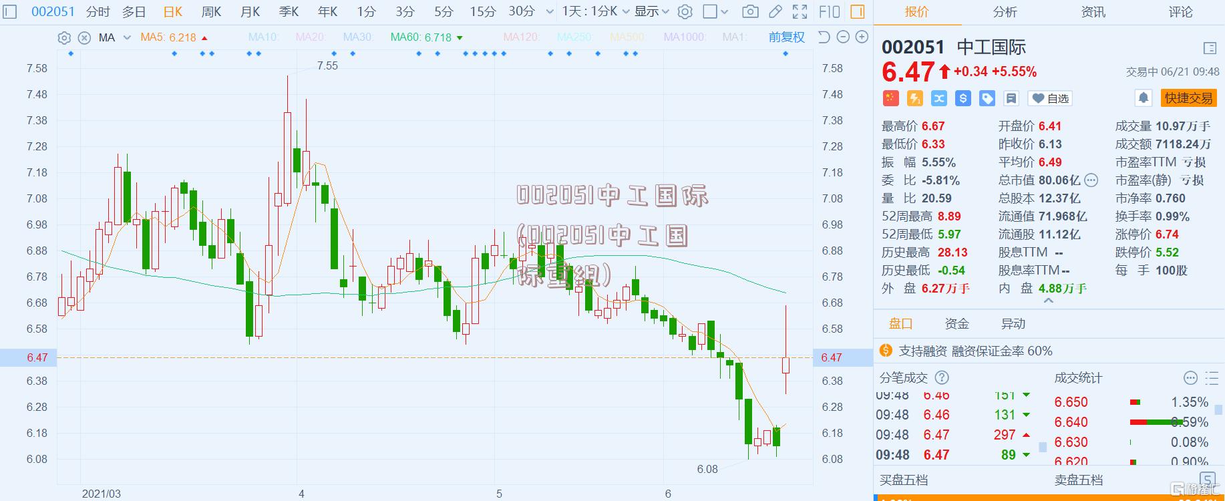Open the 1天:1分K dropdown
Screen dimensions: 1225x501
596,11
